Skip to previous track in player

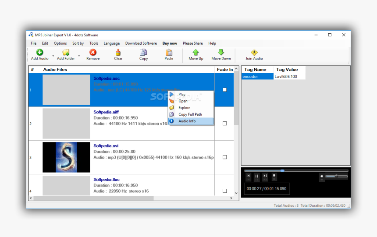[248, 176]
